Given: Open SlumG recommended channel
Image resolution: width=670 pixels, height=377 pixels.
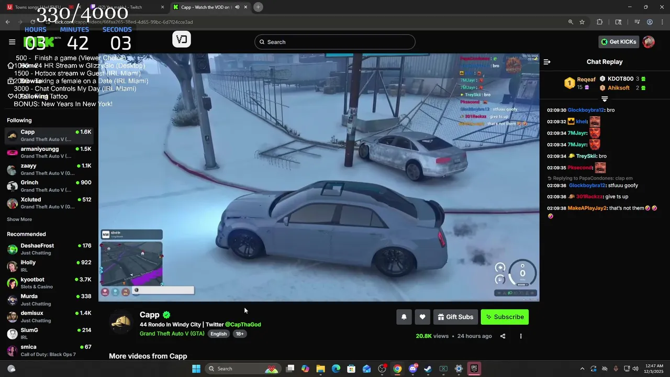Looking at the screenshot, I should point(49,334).
